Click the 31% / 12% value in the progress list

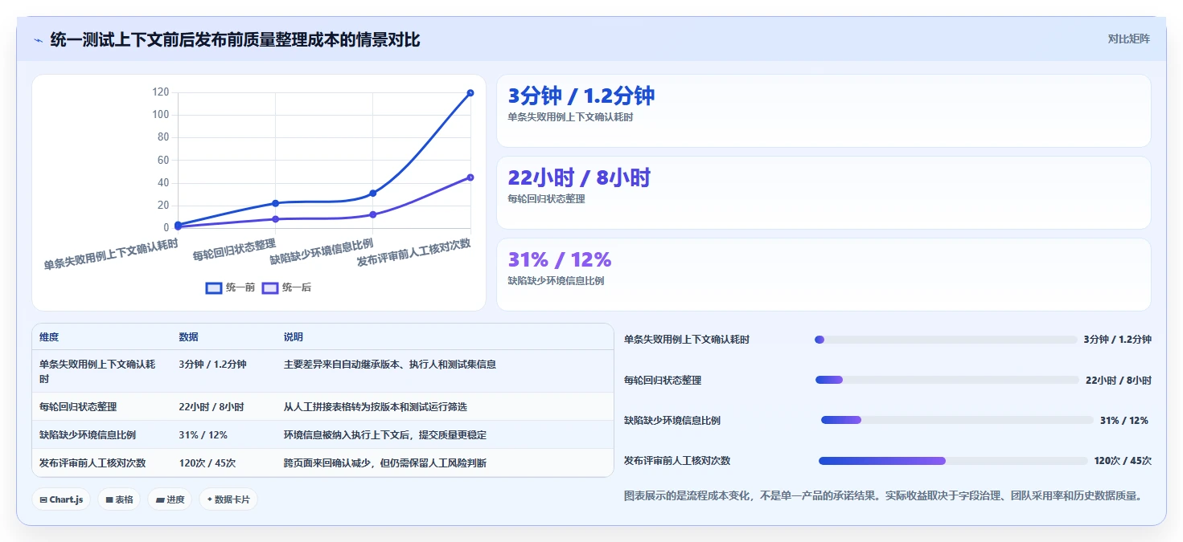[1124, 421]
